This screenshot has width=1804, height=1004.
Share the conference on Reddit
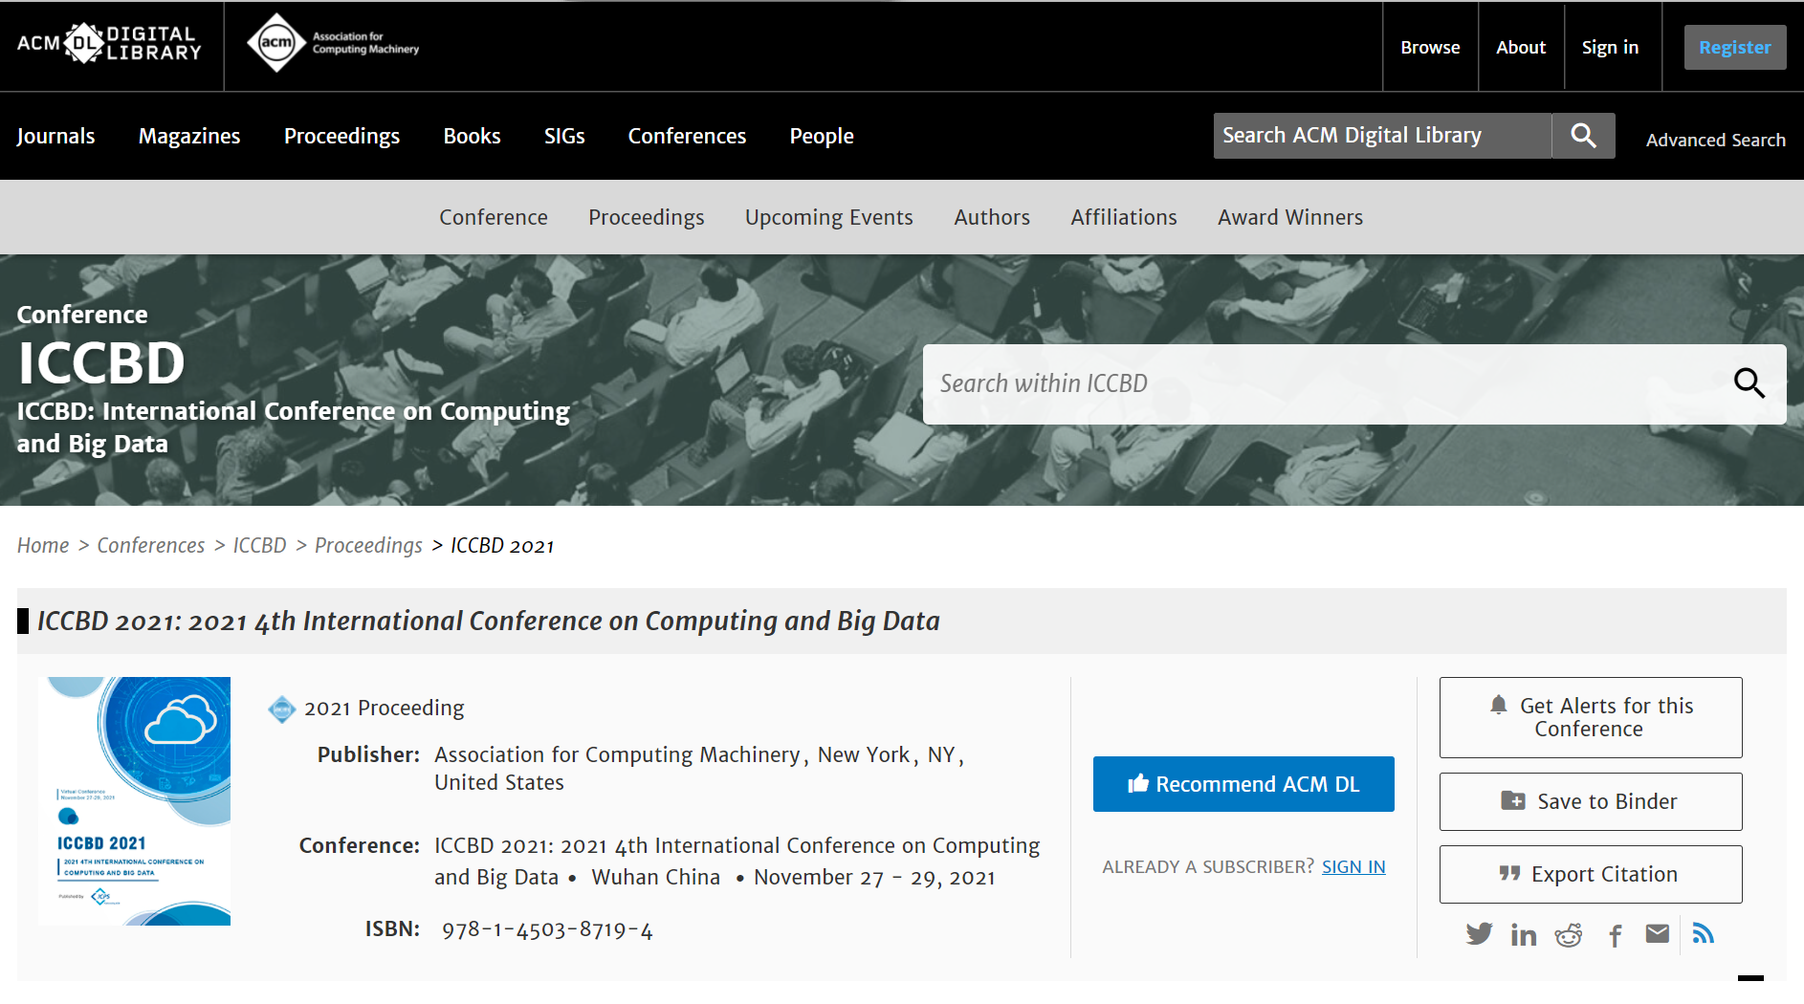(1569, 935)
